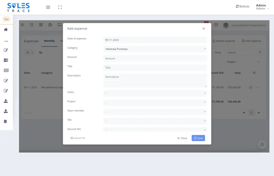Click the Import expense button
The height and width of the screenshot is (176, 274).
pyautogui.click(x=224, y=41)
